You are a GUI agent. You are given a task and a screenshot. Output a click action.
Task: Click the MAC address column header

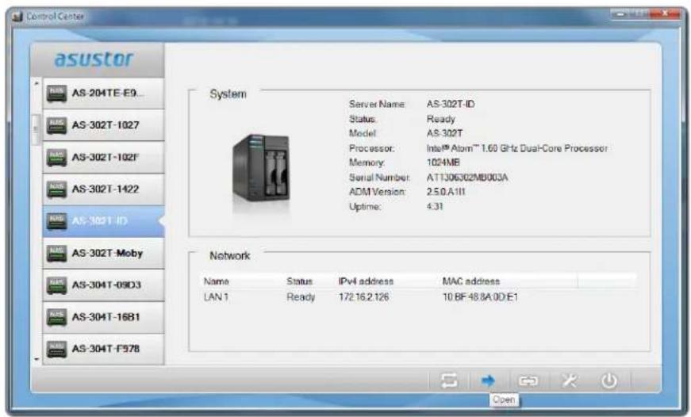(470, 281)
